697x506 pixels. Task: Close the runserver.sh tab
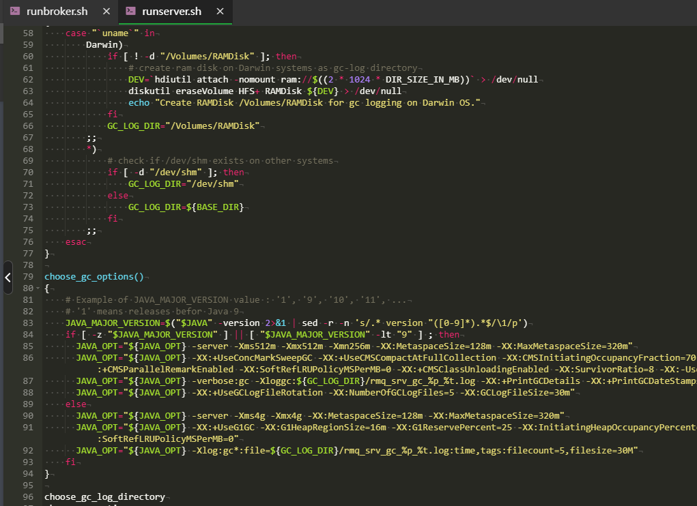[220, 12]
